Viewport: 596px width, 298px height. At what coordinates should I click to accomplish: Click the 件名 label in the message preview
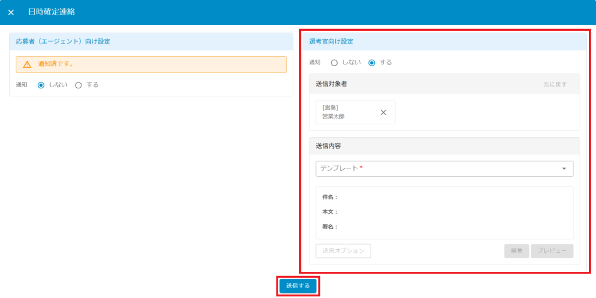pyautogui.click(x=329, y=198)
